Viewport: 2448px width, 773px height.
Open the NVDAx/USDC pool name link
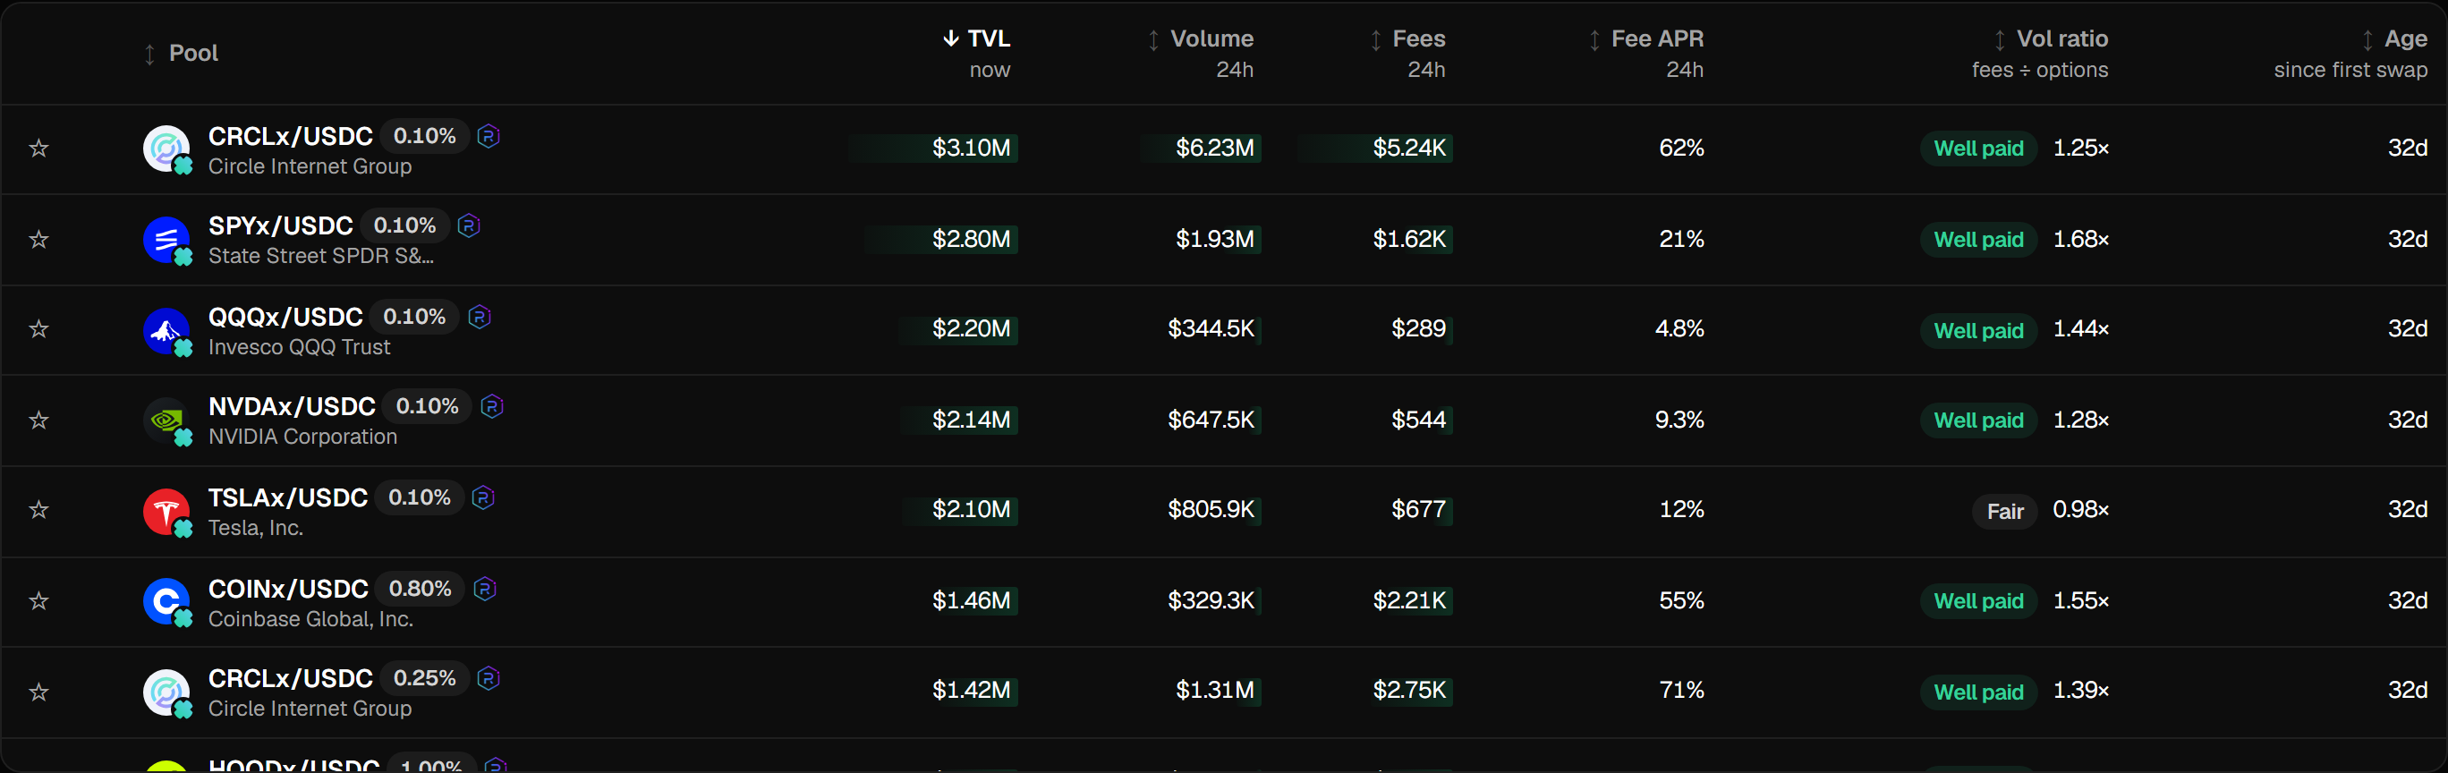tap(292, 407)
